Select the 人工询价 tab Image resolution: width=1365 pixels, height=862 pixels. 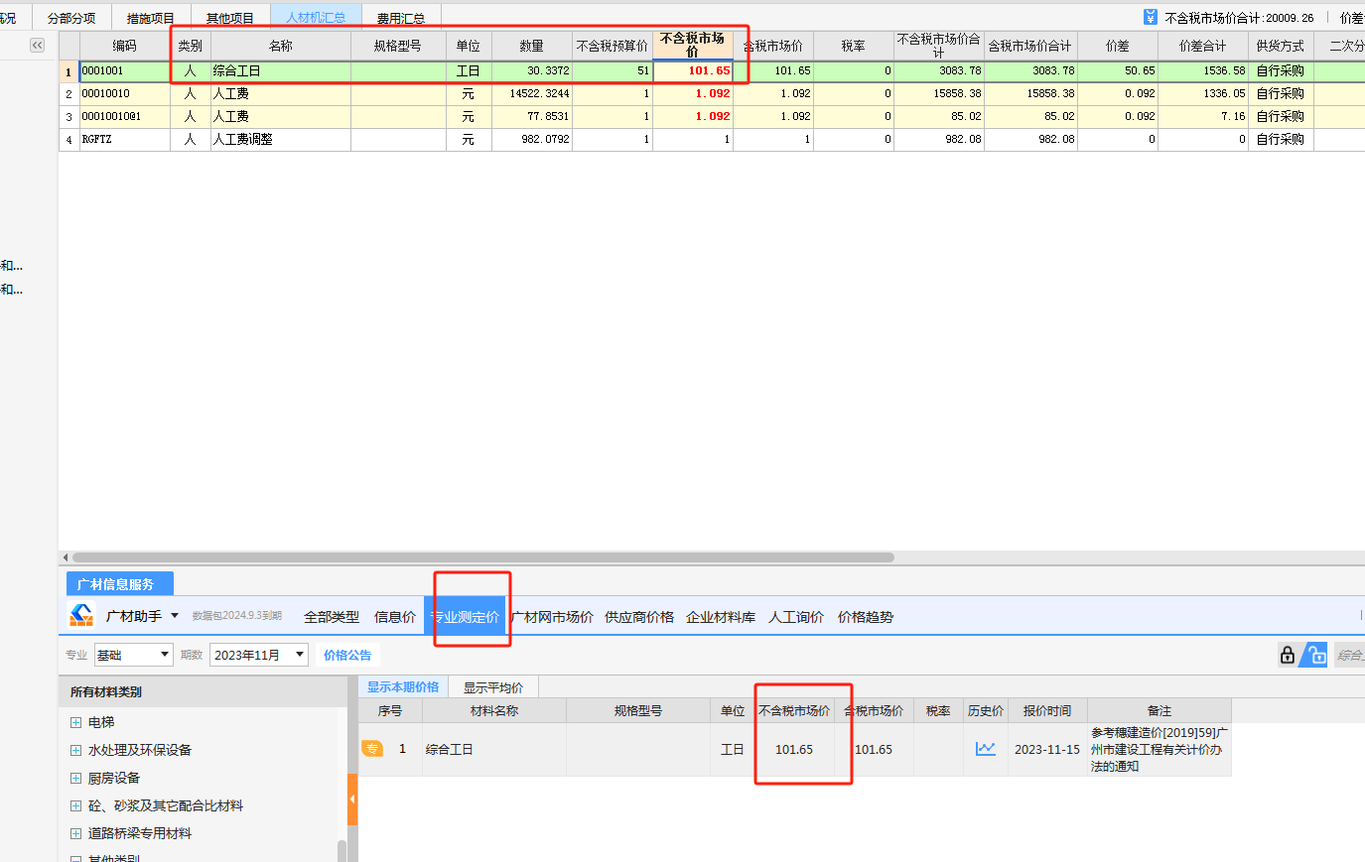796,617
